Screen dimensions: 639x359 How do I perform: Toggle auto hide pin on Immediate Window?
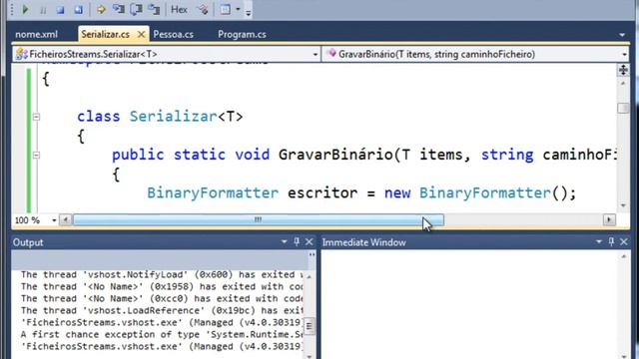pyautogui.click(x=611, y=242)
